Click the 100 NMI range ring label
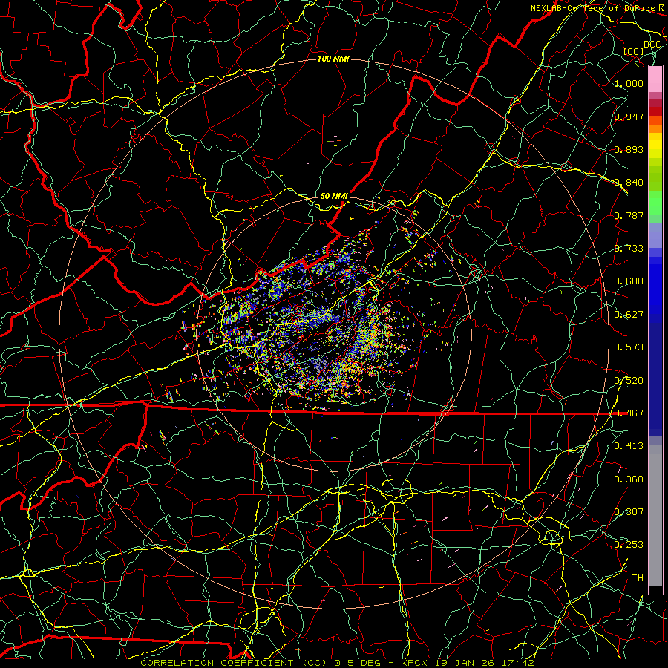This screenshot has height=668, width=668. click(x=333, y=59)
